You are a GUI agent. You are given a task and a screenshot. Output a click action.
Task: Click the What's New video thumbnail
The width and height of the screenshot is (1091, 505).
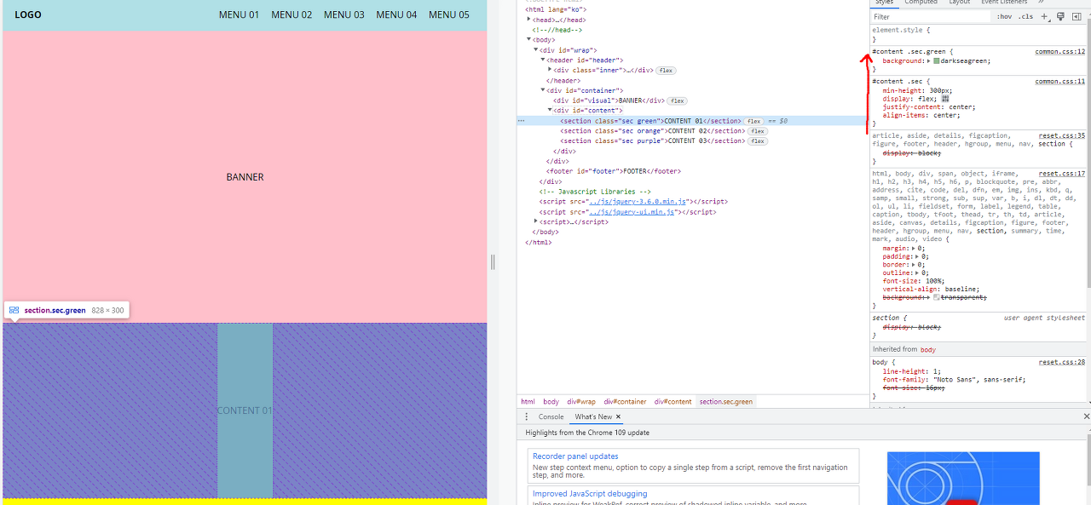[x=963, y=478]
